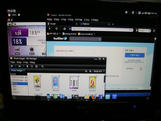Click the battery status icon
161x121 pixels.
[146, 13]
